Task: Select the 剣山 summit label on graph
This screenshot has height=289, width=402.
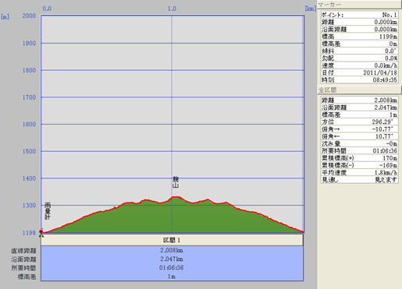Action: coord(176,182)
